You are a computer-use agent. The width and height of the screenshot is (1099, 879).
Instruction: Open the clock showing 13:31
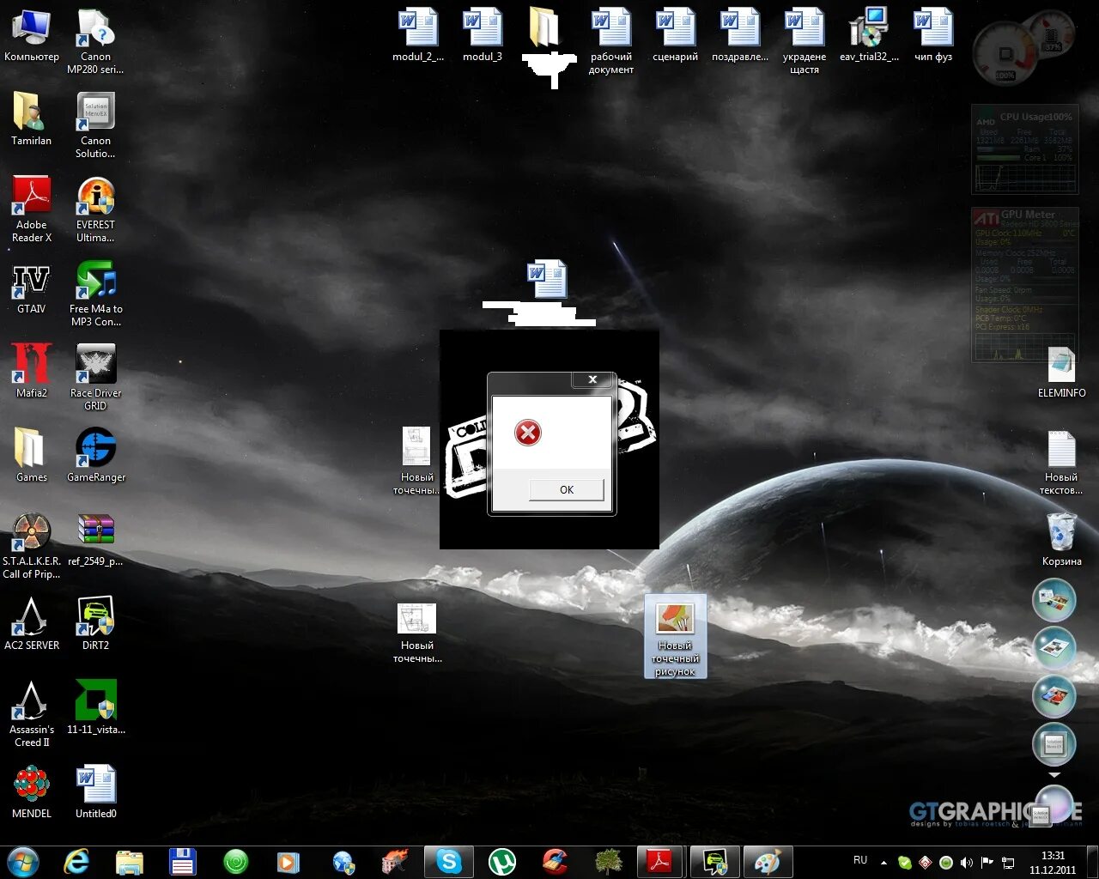point(1053,862)
